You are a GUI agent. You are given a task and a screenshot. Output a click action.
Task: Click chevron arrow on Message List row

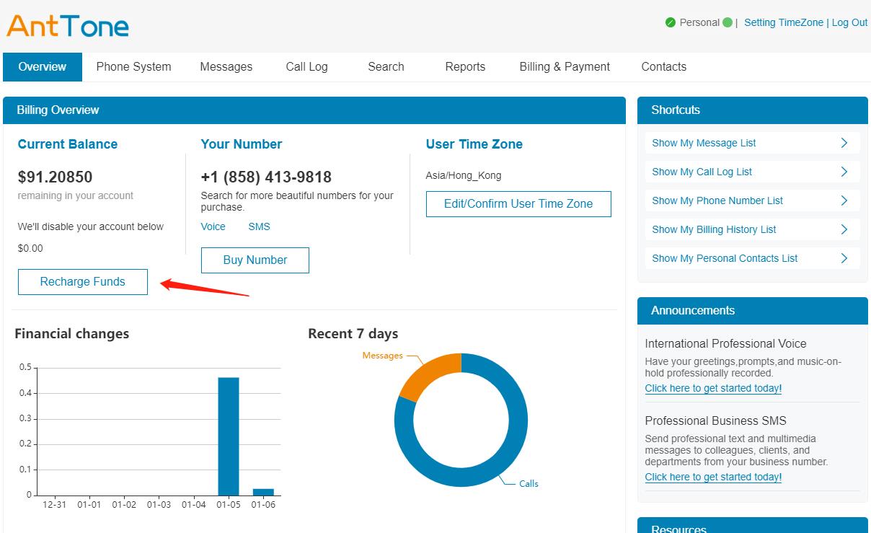pos(844,143)
